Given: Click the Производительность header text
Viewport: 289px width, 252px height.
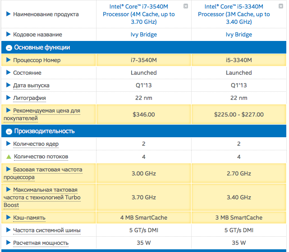Looking at the screenshot, I should pos(45,131).
